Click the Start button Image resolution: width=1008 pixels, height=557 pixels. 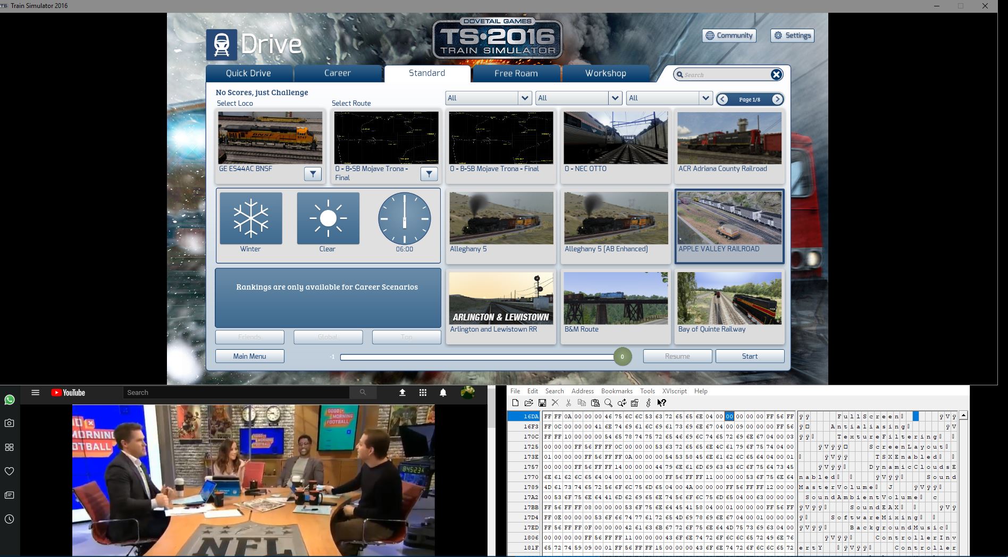750,356
